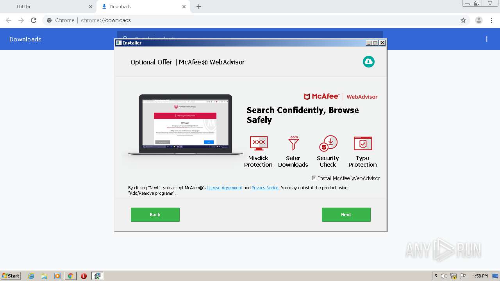Launch Internet Explorer from taskbar

pyautogui.click(x=31, y=276)
